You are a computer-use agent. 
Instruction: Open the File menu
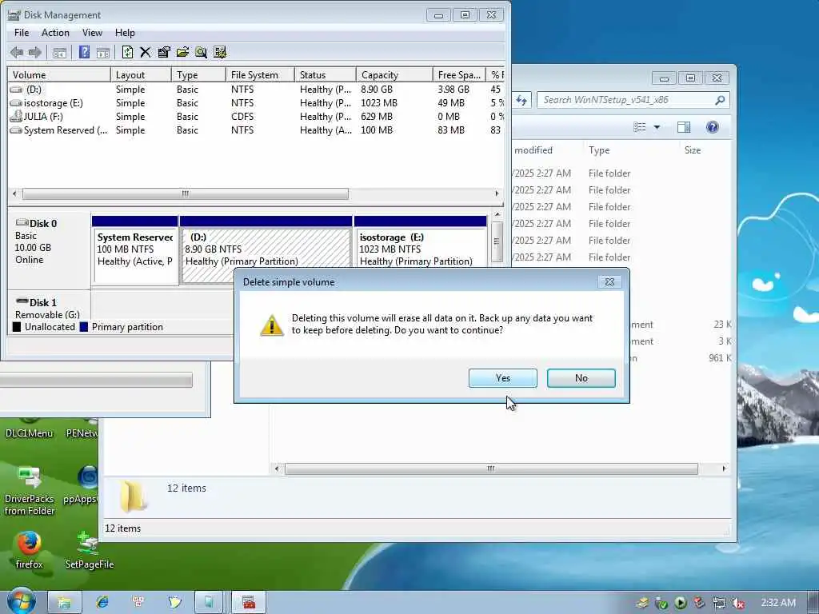[x=22, y=32]
